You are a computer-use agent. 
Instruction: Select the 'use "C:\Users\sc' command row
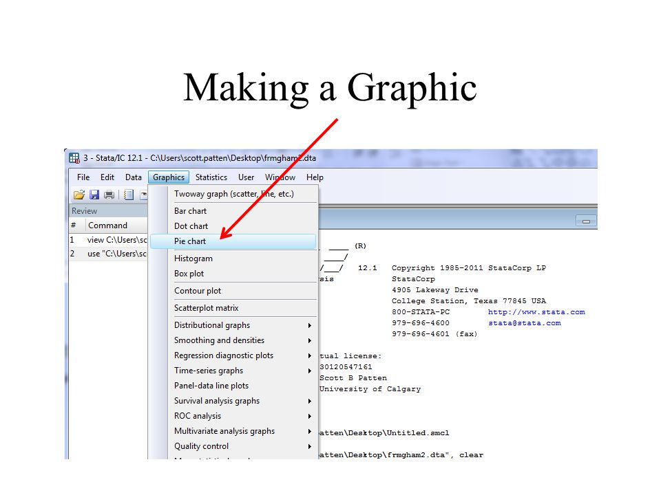pos(108,254)
